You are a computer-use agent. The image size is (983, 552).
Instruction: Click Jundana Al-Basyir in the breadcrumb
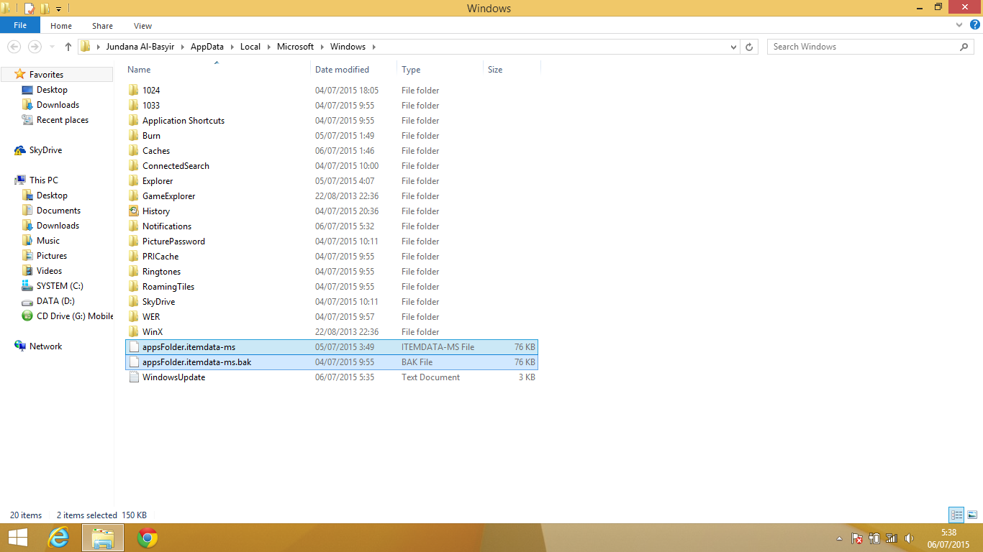tap(140, 47)
